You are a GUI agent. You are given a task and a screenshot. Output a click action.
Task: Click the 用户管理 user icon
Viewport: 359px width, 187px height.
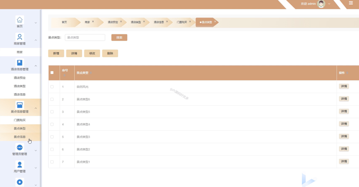[20, 165]
